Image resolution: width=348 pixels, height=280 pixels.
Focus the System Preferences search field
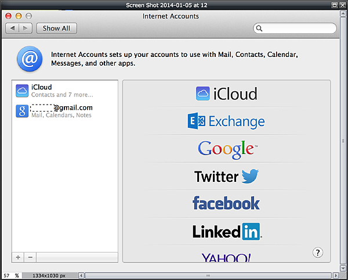point(295,28)
